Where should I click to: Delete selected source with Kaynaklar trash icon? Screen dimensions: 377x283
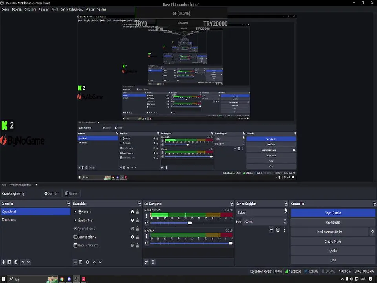pyautogui.click(x=81, y=262)
